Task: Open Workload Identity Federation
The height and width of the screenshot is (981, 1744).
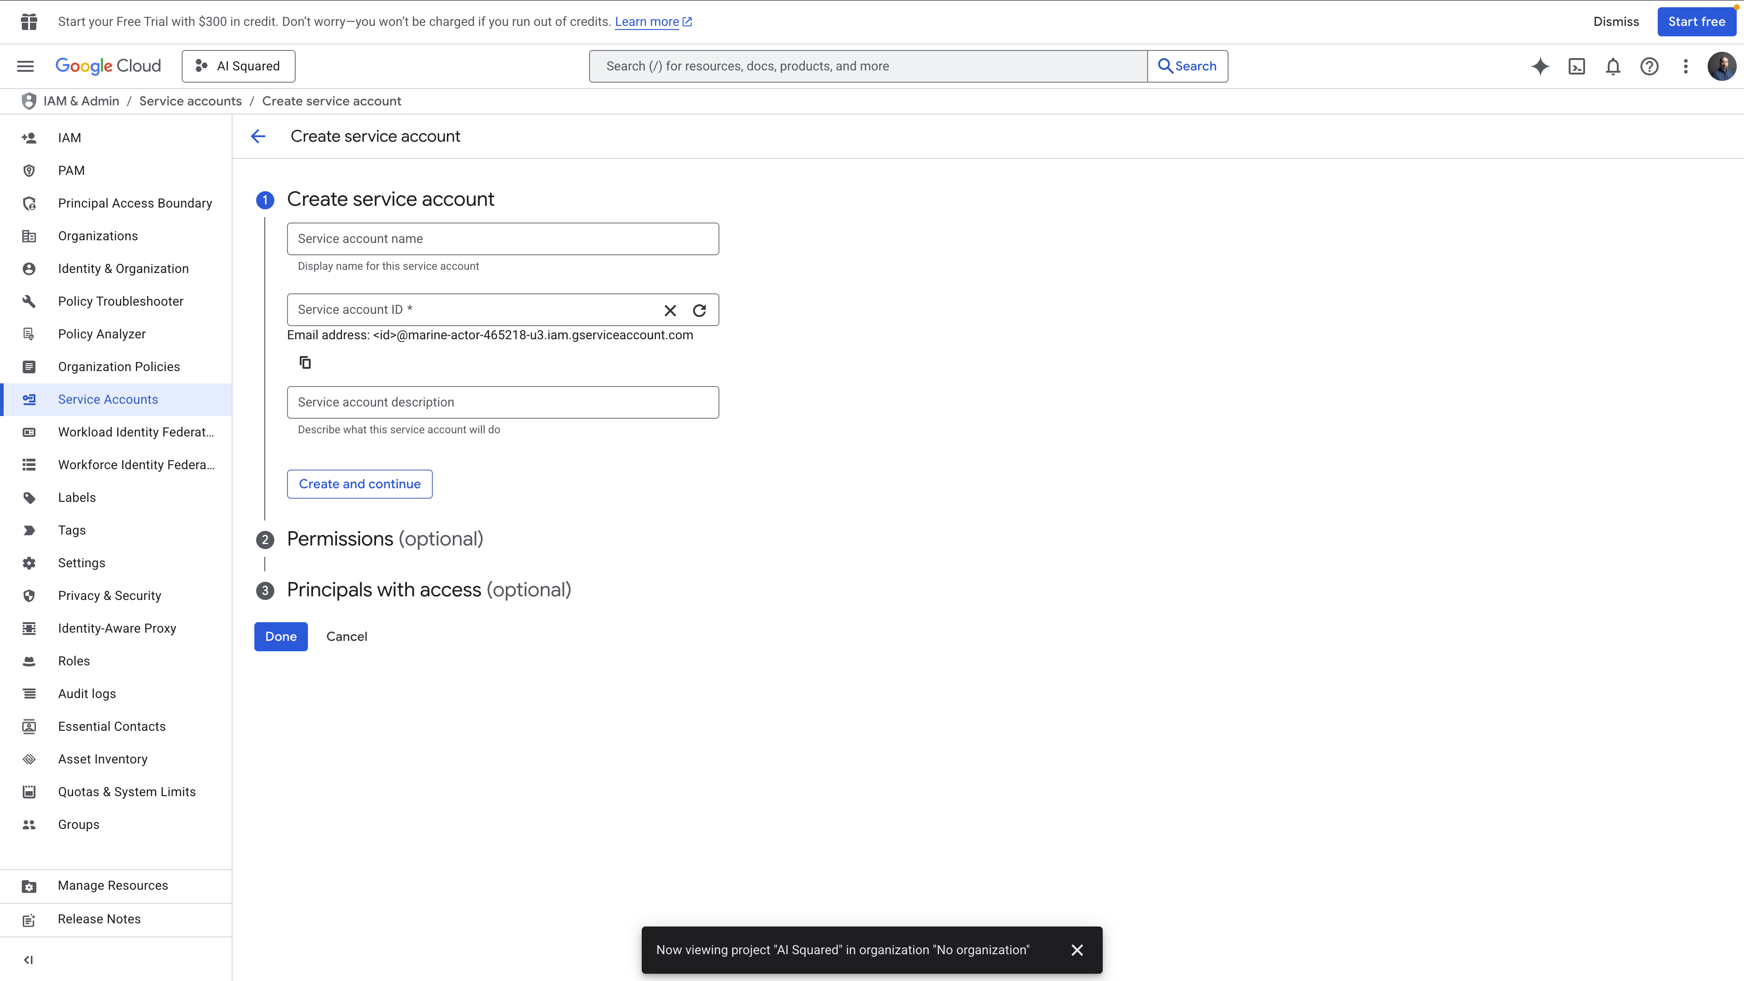Action: [x=116, y=432]
